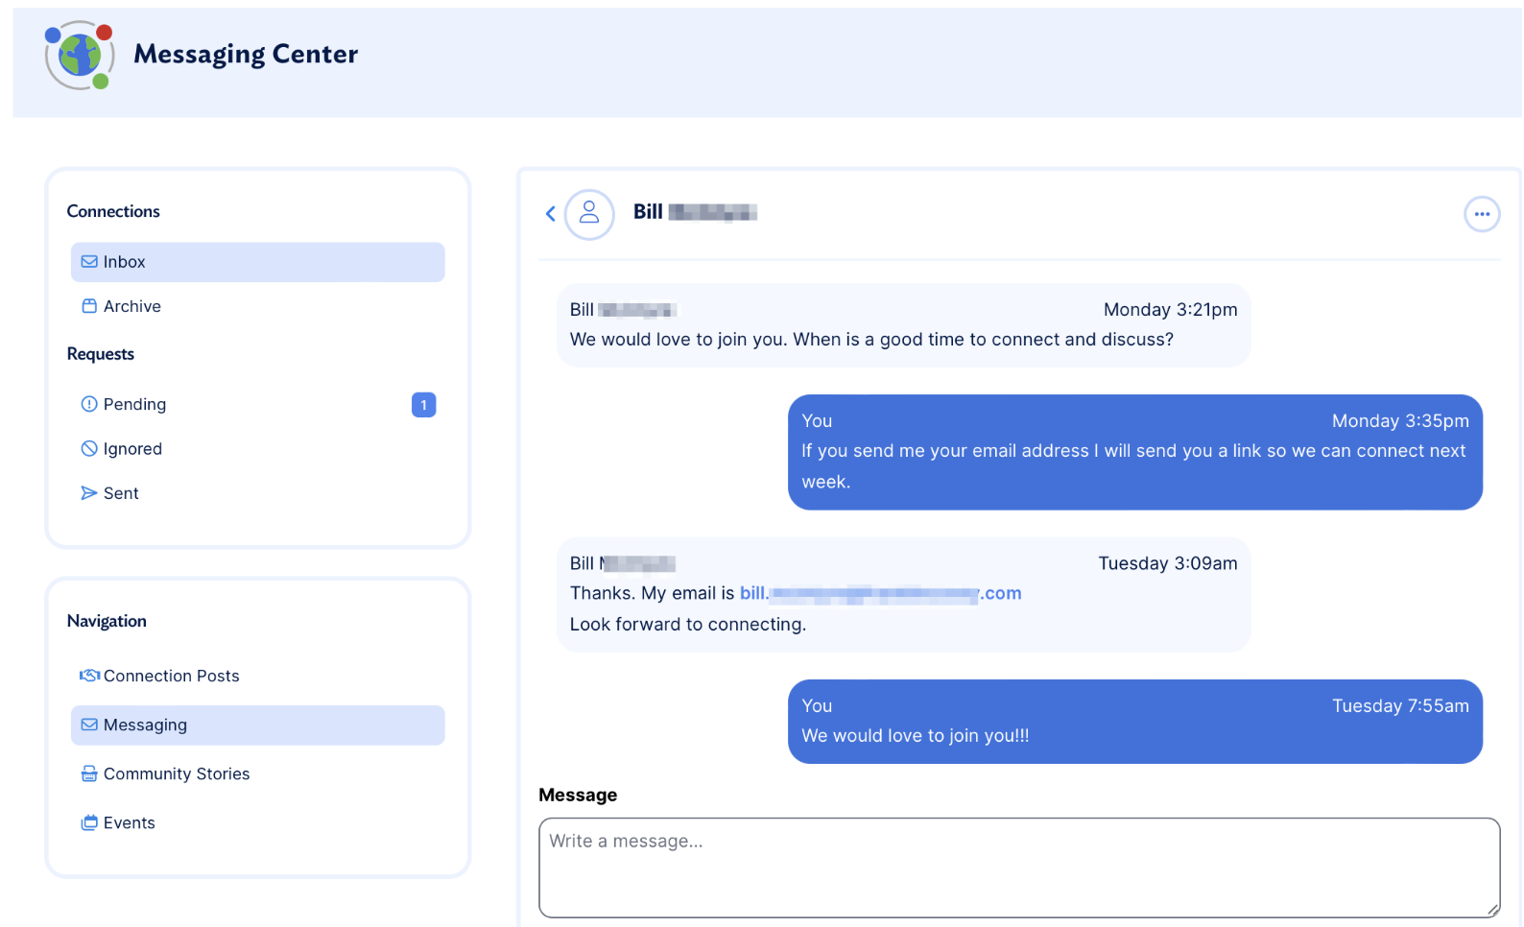This screenshot has height=927, width=1524.
Task: Open Community Stories page
Action: [x=177, y=774]
